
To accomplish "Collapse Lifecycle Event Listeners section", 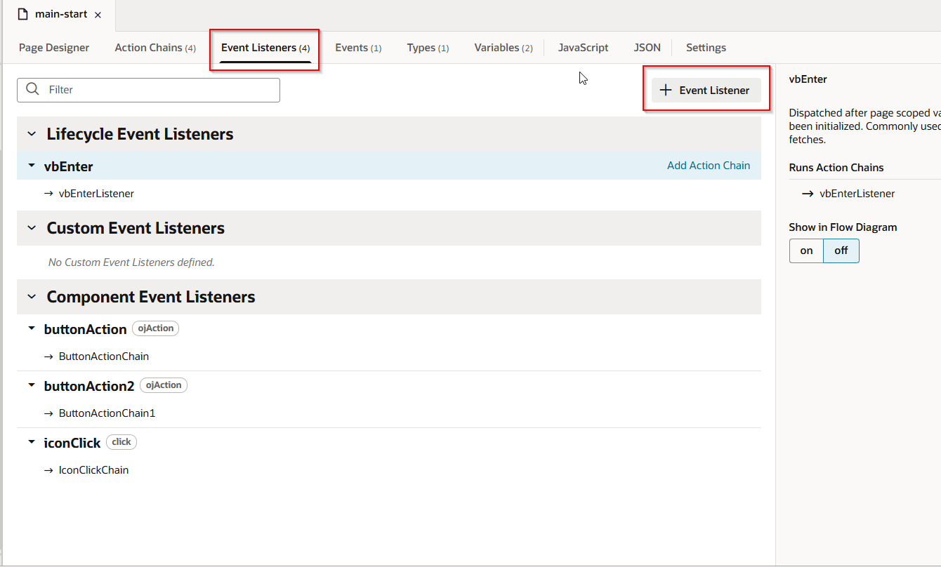I will 32,134.
